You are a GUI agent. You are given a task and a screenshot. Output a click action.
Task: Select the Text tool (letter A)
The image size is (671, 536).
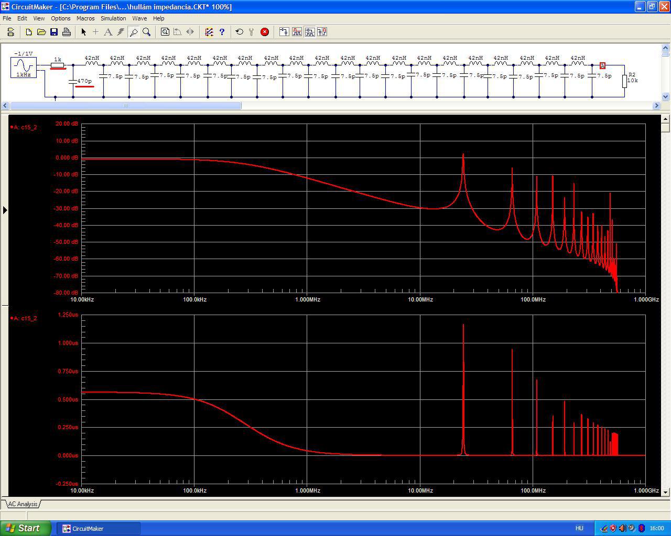tap(109, 32)
